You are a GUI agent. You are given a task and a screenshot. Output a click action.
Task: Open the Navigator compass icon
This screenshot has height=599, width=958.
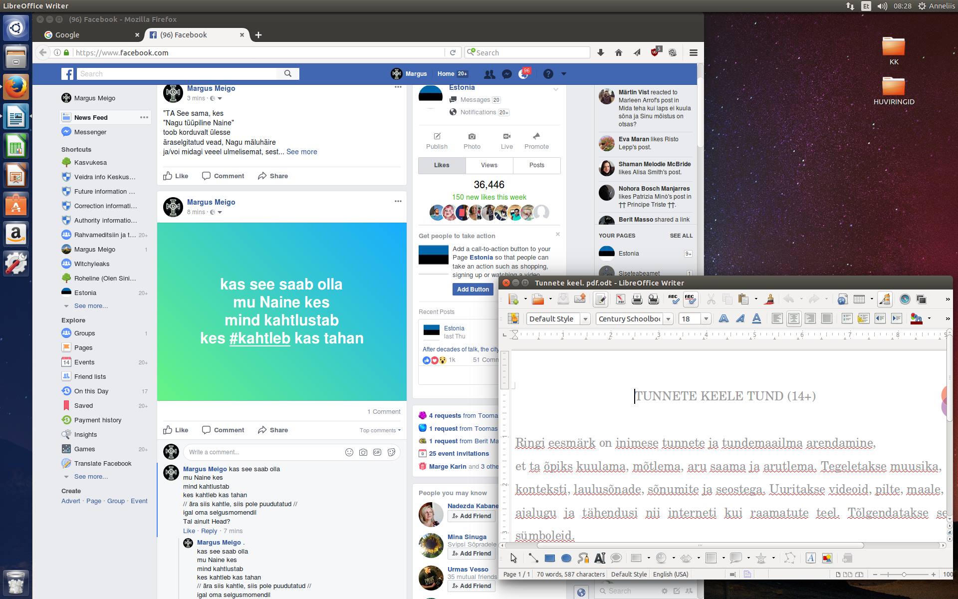[x=905, y=299]
